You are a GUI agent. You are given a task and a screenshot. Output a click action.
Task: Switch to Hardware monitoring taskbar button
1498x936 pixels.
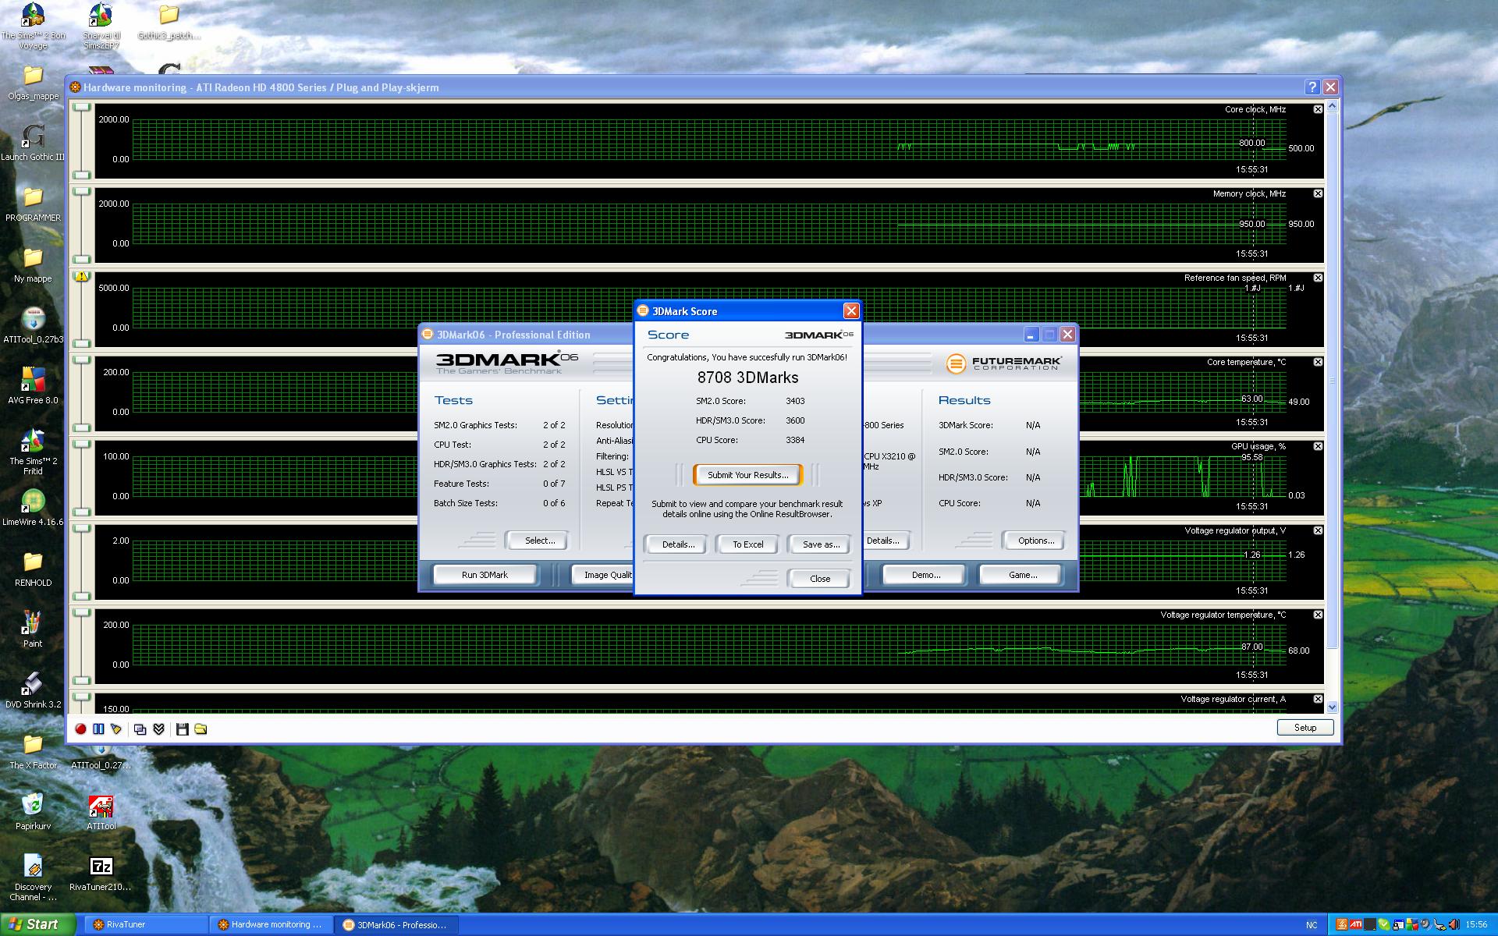[x=272, y=924]
